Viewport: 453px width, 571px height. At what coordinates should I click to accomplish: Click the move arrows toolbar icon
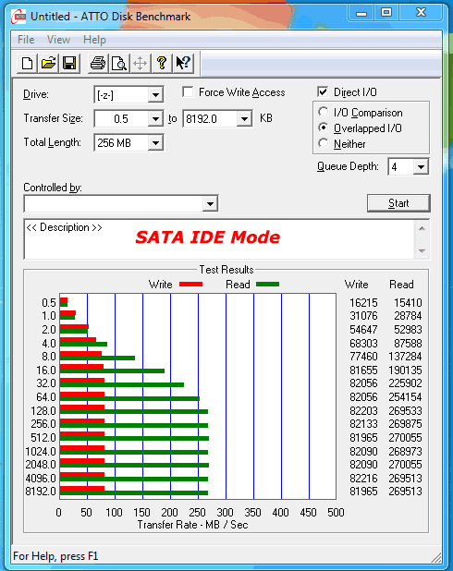coord(141,64)
